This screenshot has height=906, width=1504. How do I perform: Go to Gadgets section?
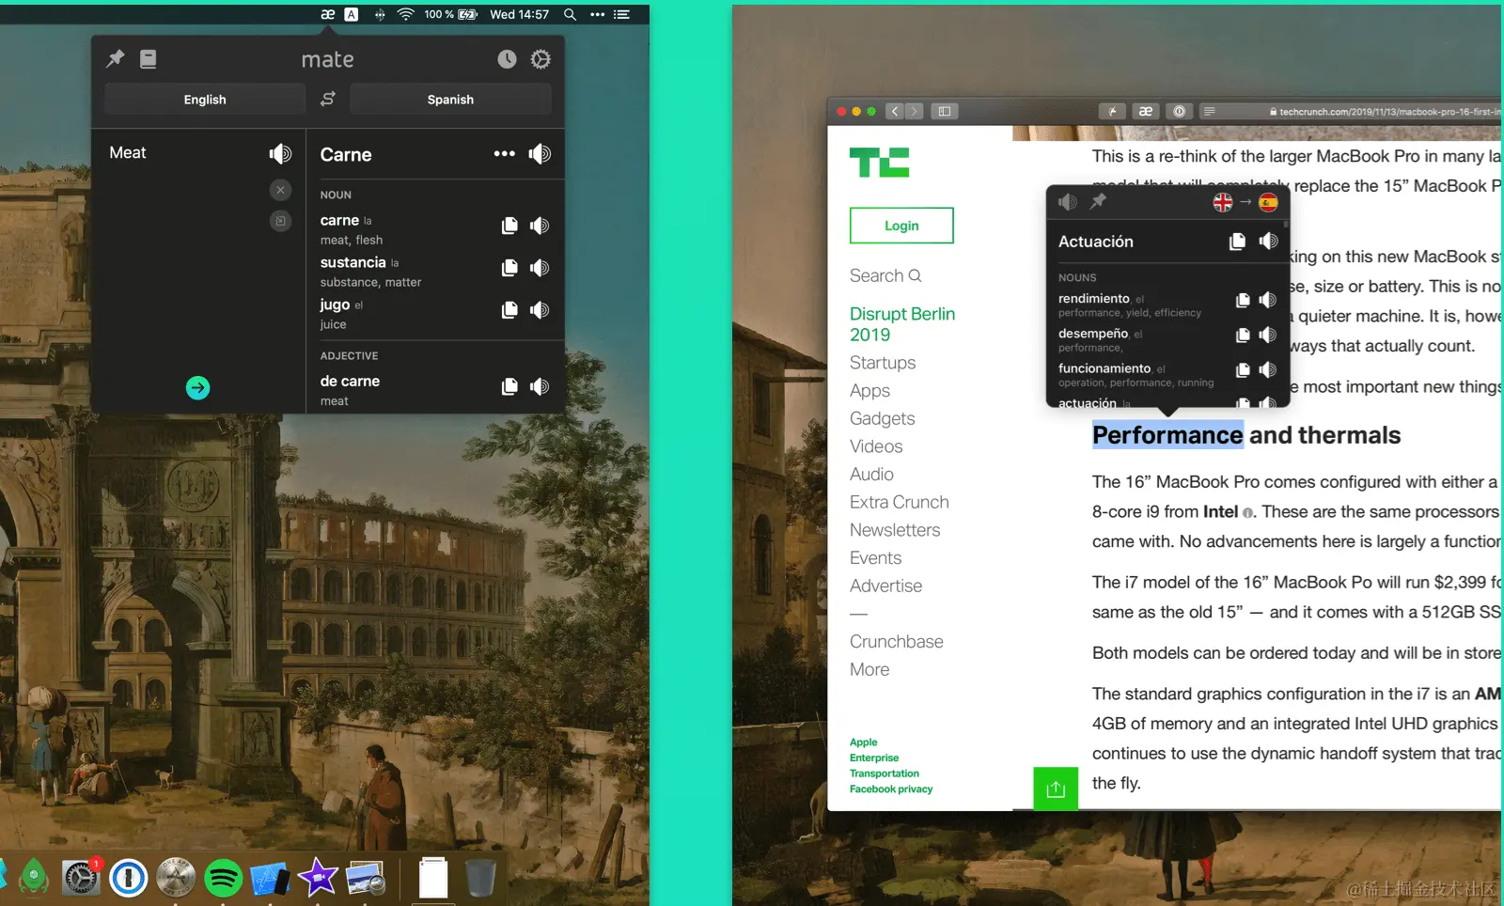click(x=882, y=418)
